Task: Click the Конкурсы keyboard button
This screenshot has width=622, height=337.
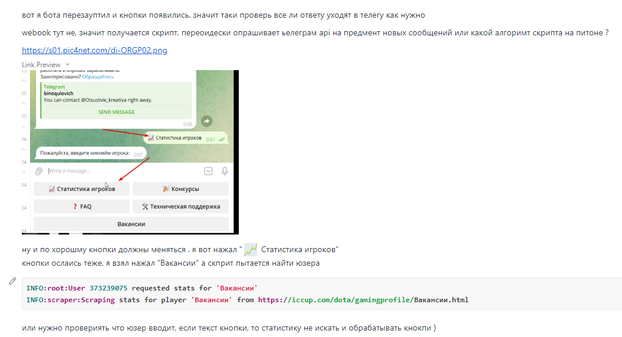Action: [x=181, y=189]
